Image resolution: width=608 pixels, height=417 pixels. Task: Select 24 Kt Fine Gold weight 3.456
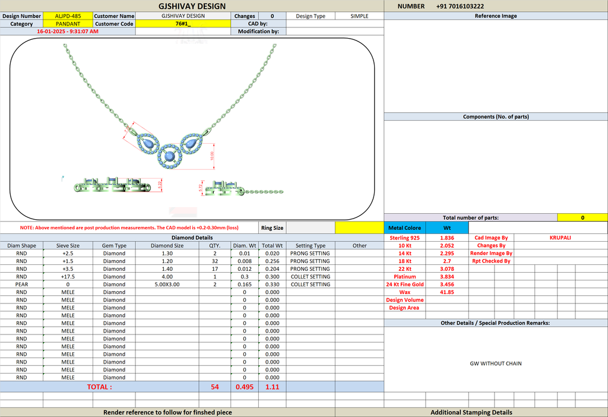[x=447, y=285]
